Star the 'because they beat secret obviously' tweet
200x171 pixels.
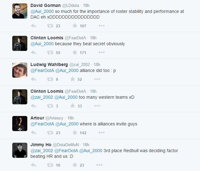[x=75, y=52]
